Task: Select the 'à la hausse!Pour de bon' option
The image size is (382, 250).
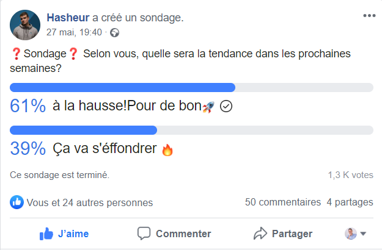Action: coord(127,107)
